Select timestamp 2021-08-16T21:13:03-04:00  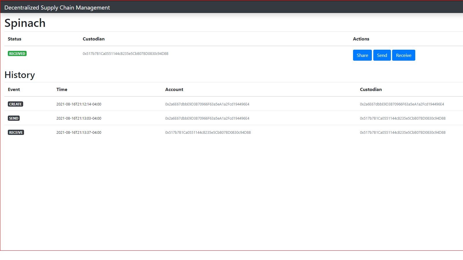click(79, 118)
